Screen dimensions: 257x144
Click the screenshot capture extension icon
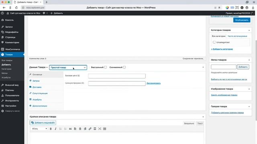coord(237,8)
